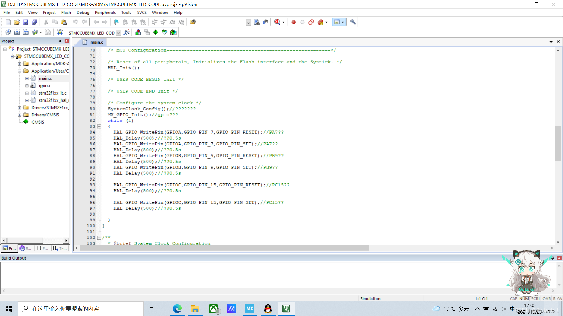Expand main.c tree node
The width and height of the screenshot is (563, 316).
pos(27,78)
